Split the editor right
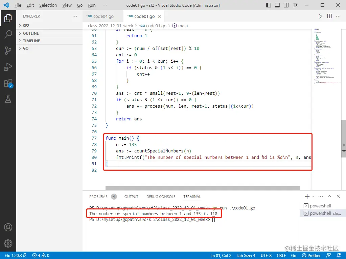 329,16
